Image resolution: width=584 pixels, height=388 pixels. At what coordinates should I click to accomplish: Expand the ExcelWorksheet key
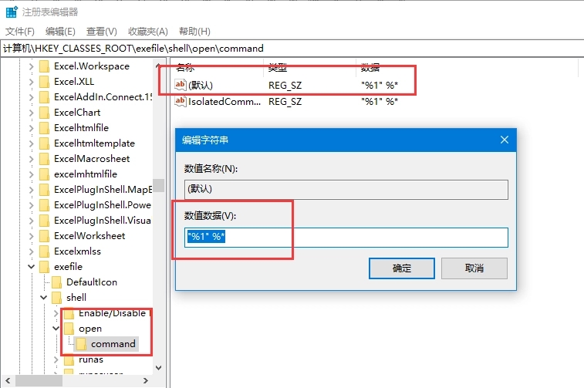[x=32, y=236]
